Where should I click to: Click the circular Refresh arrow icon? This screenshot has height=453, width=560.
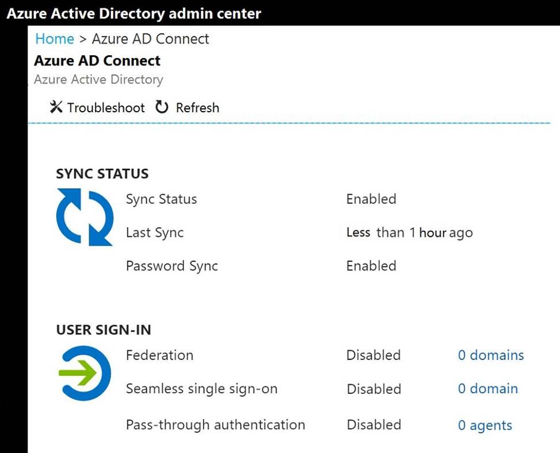coord(162,107)
